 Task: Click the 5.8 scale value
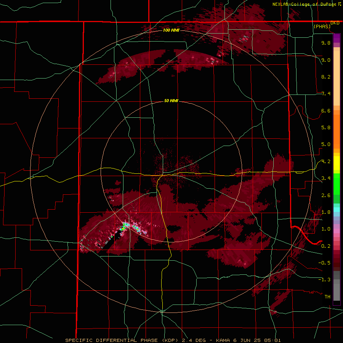tap(326, 128)
